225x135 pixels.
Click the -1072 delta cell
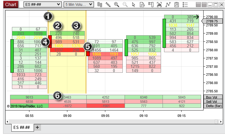(67, 106)
